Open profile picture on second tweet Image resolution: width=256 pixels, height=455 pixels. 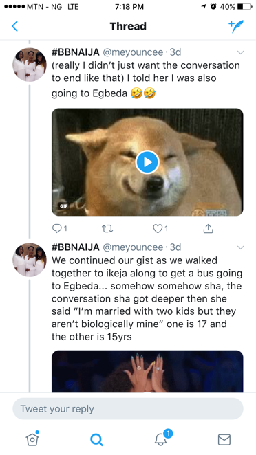(30, 260)
